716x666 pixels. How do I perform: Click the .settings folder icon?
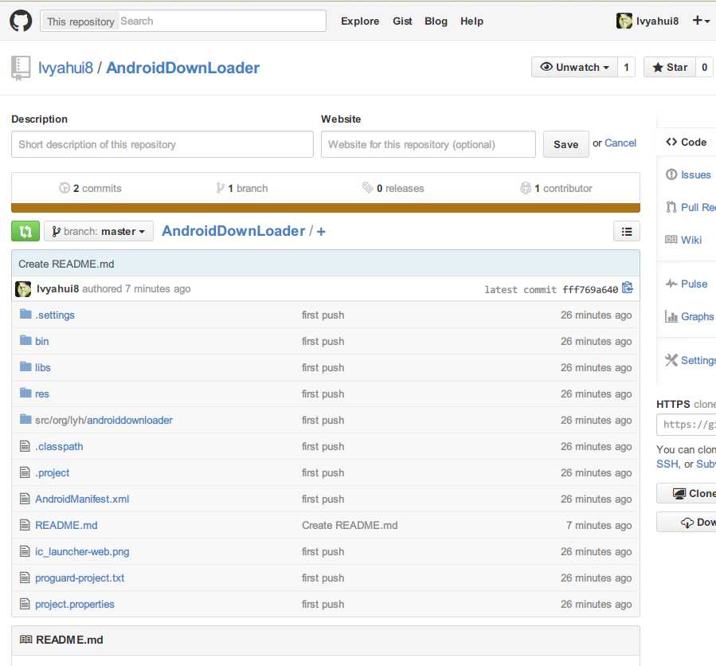25,314
